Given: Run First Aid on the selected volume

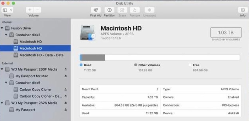Looking at the screenshot, I should [x=96, y=10].
